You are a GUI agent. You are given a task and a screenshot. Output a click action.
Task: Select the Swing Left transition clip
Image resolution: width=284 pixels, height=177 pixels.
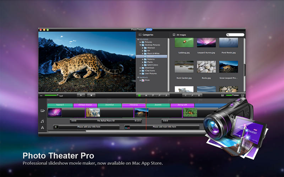click(182, 105)
